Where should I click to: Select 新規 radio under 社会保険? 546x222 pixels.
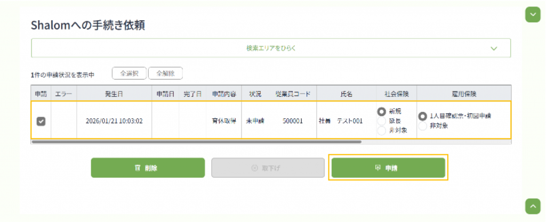pyautogui.click(x=381, y=112)
